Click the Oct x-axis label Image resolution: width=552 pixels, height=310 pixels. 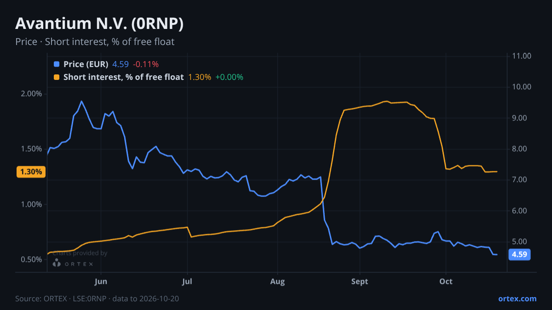point(446,282)
